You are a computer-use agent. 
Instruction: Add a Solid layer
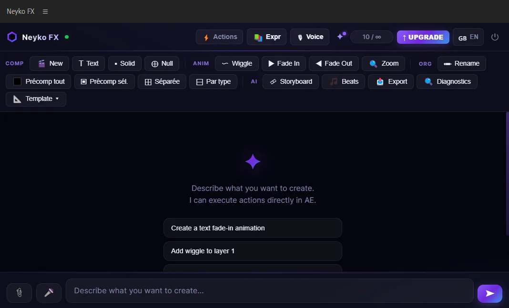[125, 63]
